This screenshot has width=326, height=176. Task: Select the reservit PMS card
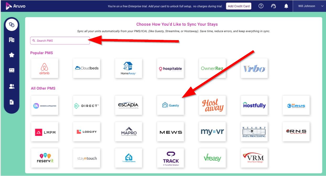pos(45,158)
